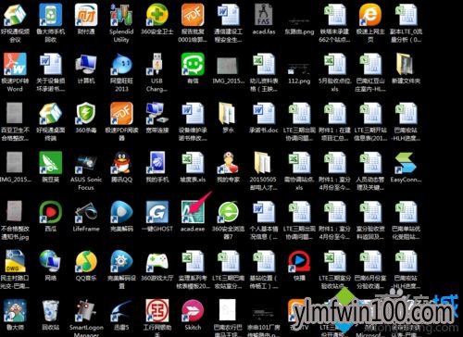Launch QQ音乐
Viewport: 463px width, 337px height.
[x=86, y=266]
